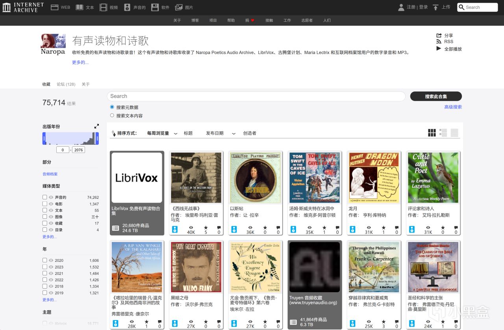Click the top-right Search box
The width and height of the screenshot is (504, 330).
pyautogui.click(x=478, y=7)
